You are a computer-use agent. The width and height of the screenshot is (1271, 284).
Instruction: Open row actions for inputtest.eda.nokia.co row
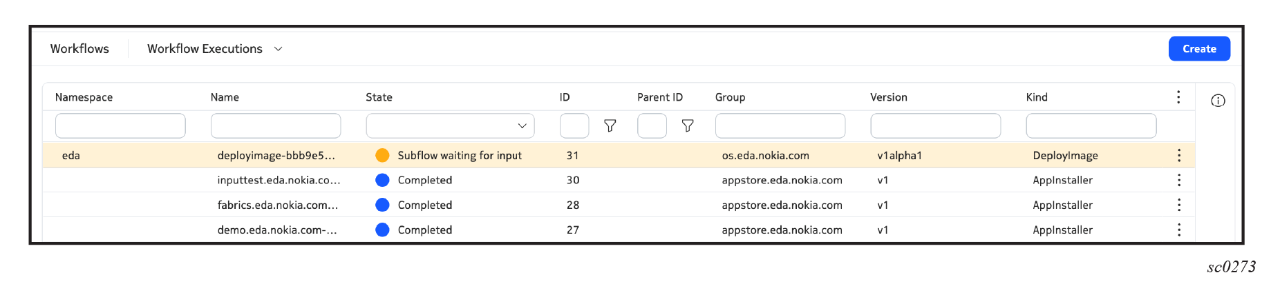pos(1178,180)
